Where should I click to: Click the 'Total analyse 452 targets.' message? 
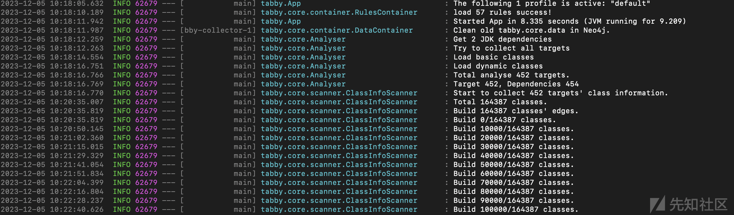tap(511, 75)
